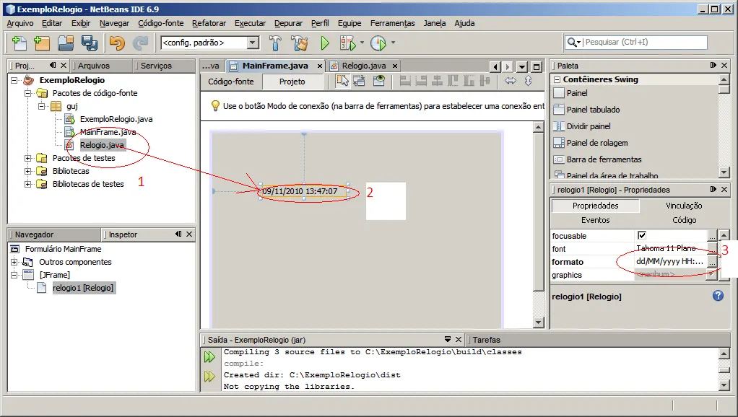The image size is (738, 417).
Task: Click the vertical resizability arrow icon
Action: [528, 81]
